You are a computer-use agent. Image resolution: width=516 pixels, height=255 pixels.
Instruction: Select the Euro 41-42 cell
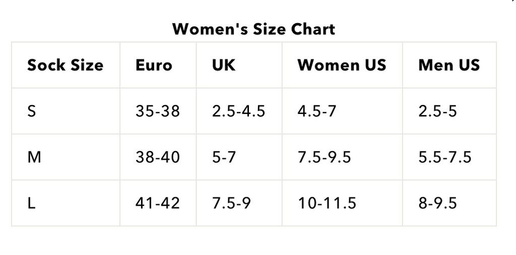(157, 203)
